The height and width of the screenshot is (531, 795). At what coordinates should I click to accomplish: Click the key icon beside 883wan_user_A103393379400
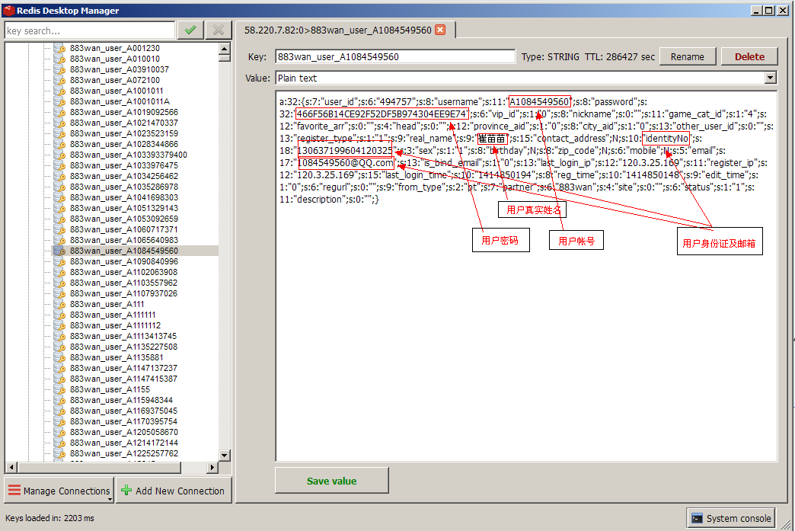click(x=60, y=155)
